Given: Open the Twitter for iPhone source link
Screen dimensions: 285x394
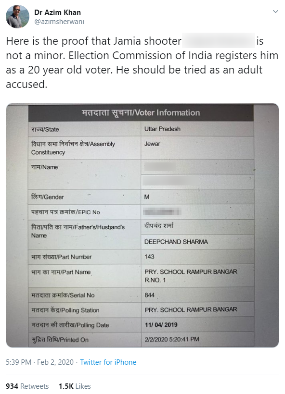Looking at the screenshot, I should [108, 362].
